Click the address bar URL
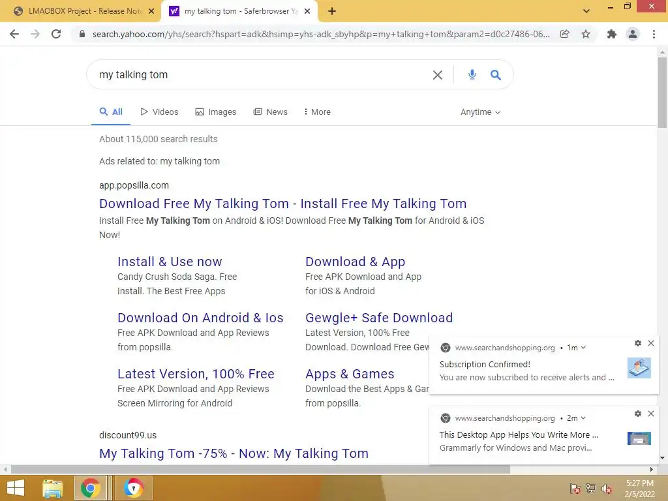The height and width of the screenshot is (501, 668). [320, 34]
